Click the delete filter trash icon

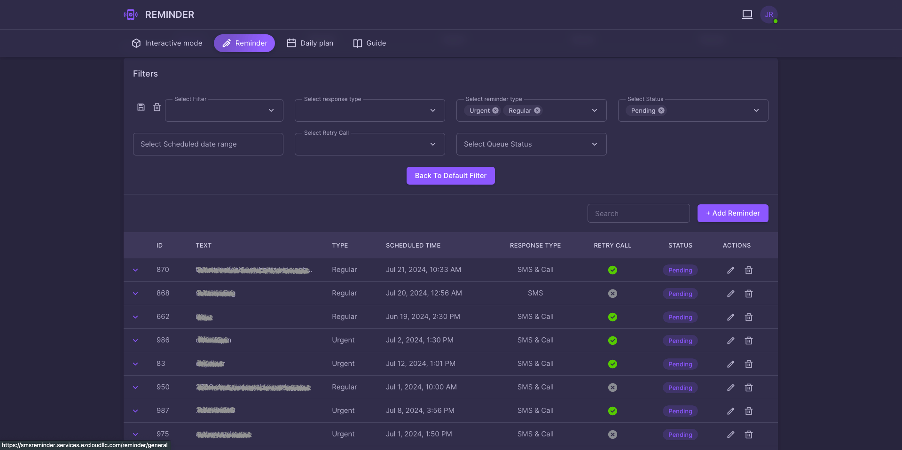(x=157, y=107)
